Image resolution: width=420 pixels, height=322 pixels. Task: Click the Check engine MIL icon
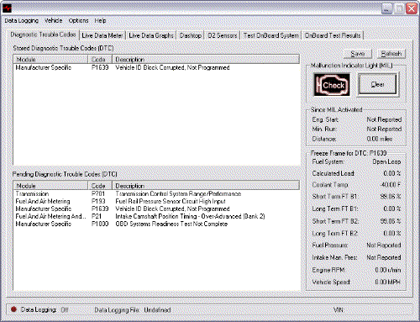[332, 85]
